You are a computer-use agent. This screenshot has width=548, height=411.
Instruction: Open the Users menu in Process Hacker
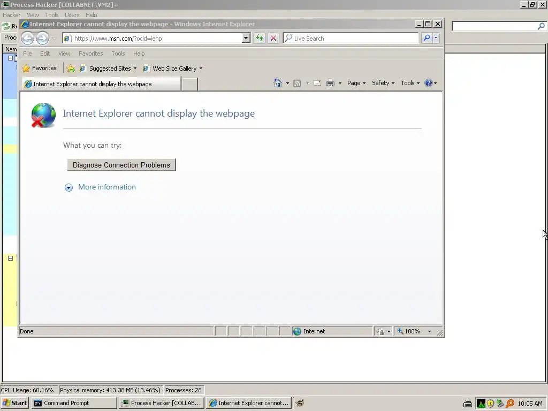[x=72, y=15]
